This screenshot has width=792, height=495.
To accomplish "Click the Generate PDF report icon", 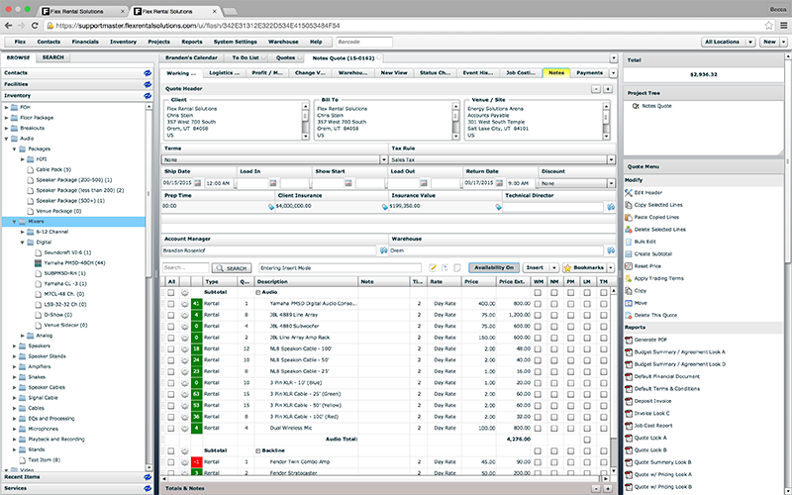I will pyautogui.click(x=629, y=340).
